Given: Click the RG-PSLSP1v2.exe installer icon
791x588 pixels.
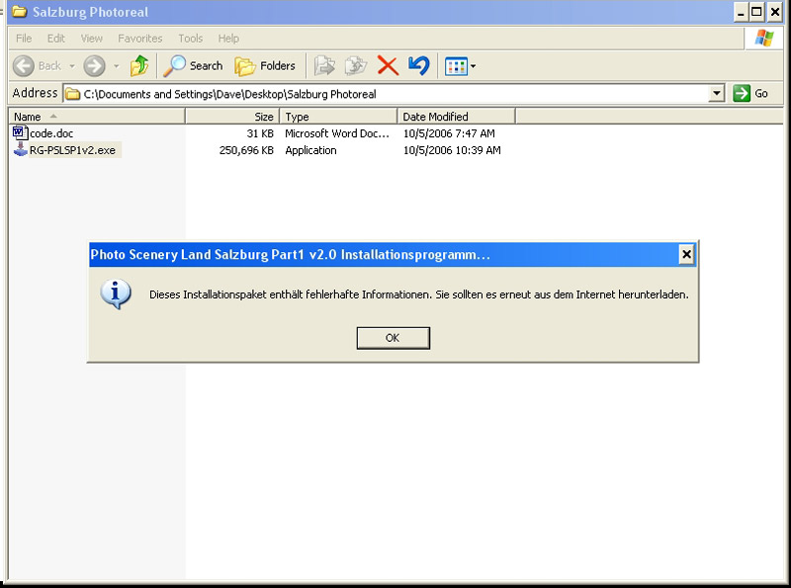Looking at the screenshot, I should pos(20,150).
